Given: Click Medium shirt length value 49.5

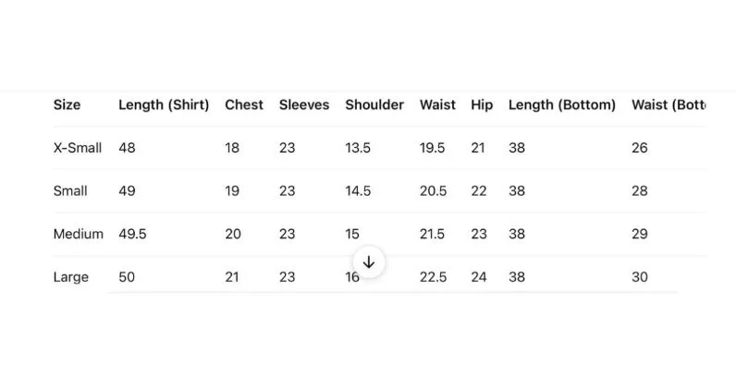Looking at the screenshot, I should (132, 234).
